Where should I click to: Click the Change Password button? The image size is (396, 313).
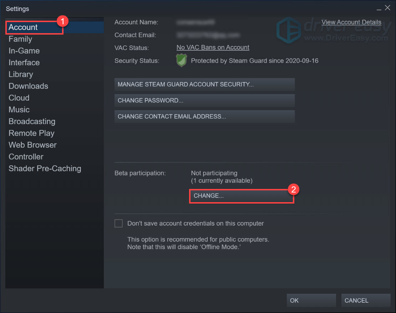pyautogui.click(x=204, y=101)
